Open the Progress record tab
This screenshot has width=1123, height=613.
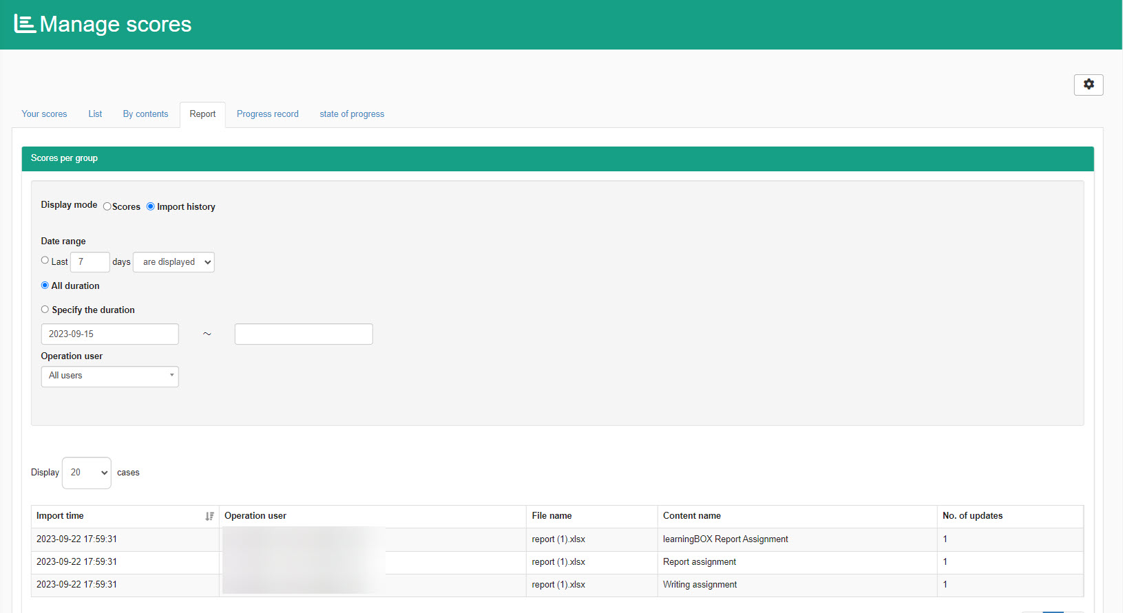click(267, 114)
